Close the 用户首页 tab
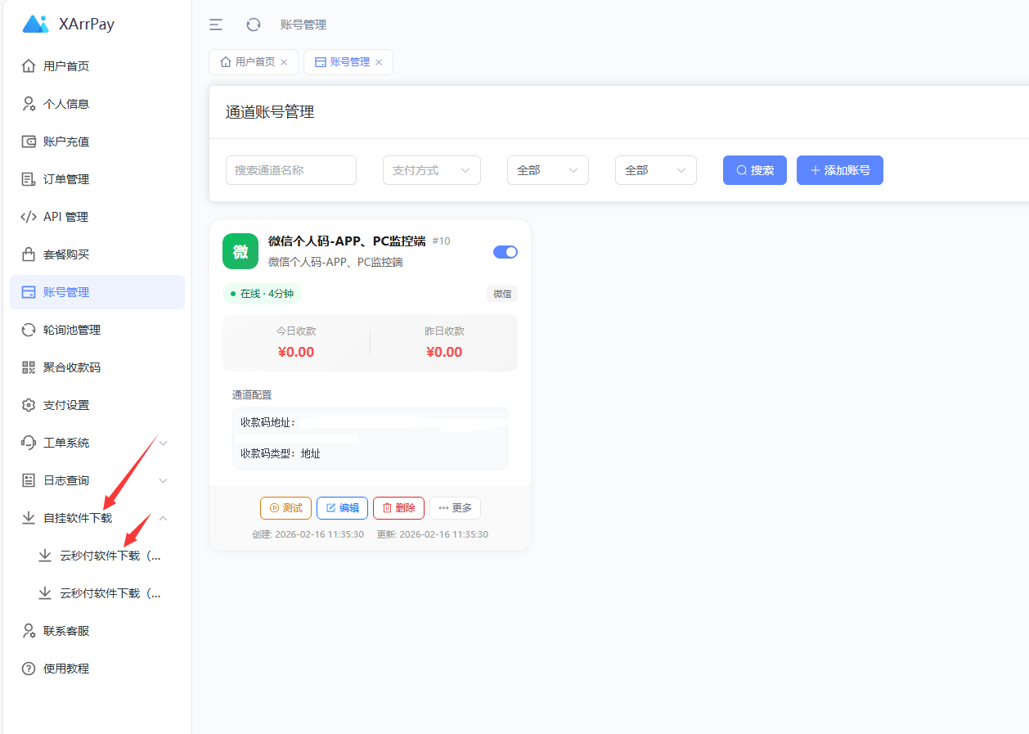1029x734 pixels. click(x=284, y=62)
